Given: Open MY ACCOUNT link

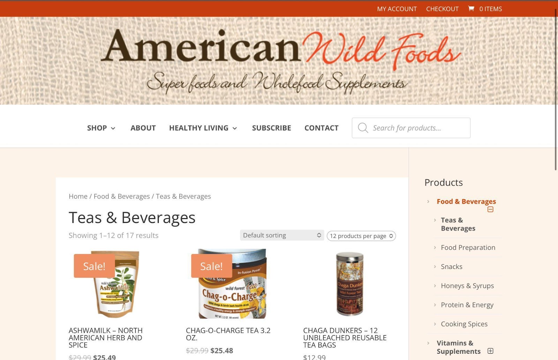Looking at the screenshot, I should [x=397, y=9].
